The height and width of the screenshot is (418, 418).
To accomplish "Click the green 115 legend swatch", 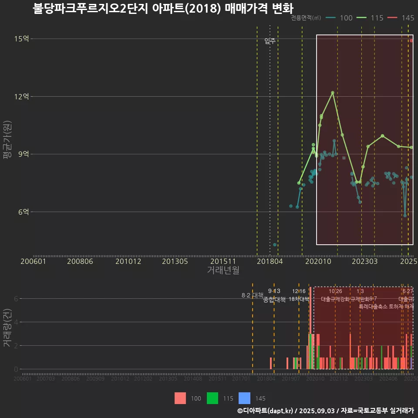I will [x=212, y=398].
